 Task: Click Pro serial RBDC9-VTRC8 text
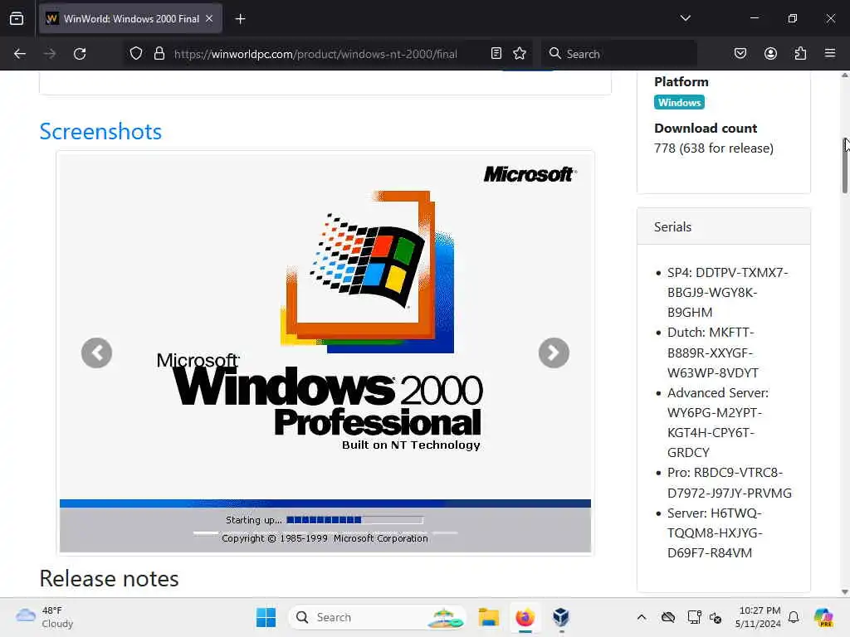(x=729, y=483)
